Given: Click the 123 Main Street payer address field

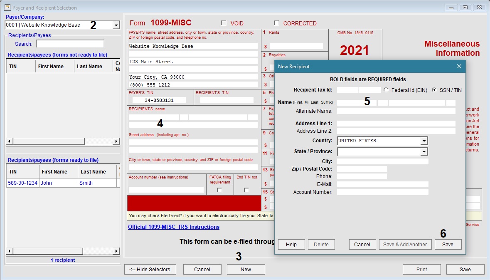Looking at the screenshot, I should pyautogui.click(x=193, y=62).
